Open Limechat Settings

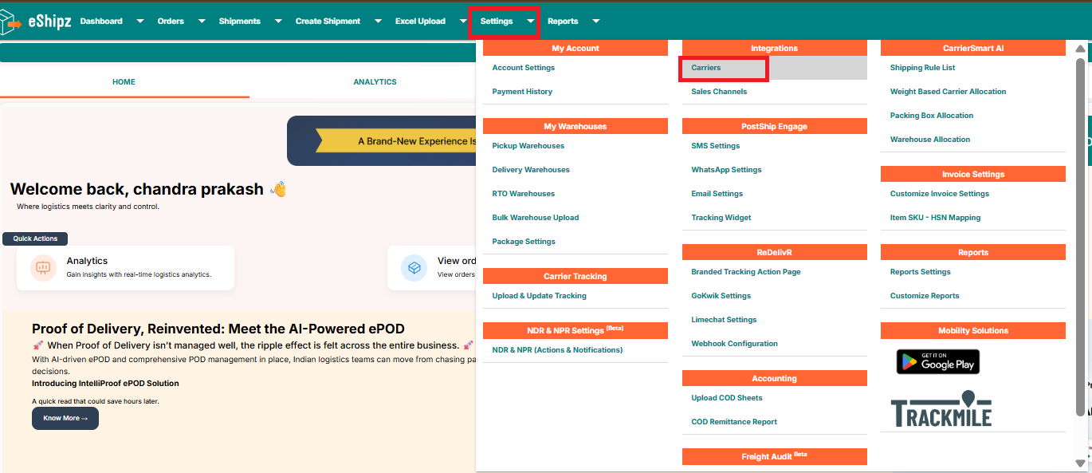point(724,320)
